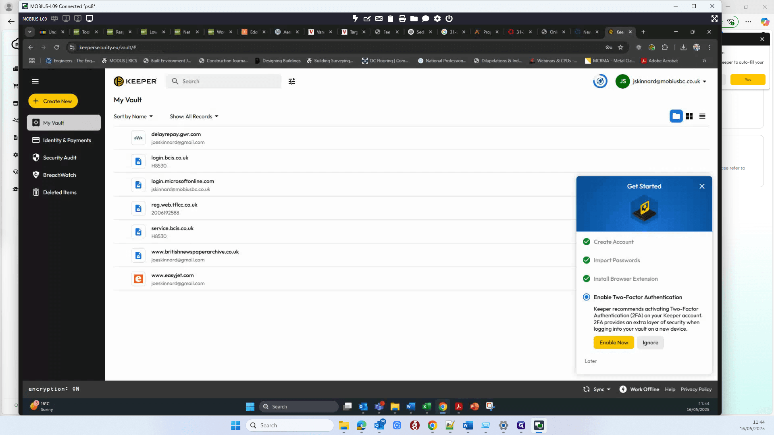Click the remote session printer icon
The image size is (774, 435).
[402, 19]
